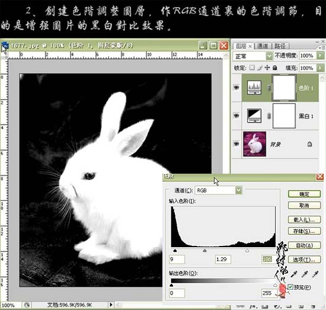Click the 载入(L)... button
Image resolution: width=326 pixels, height=310 pixels.
tap(304, 220)
